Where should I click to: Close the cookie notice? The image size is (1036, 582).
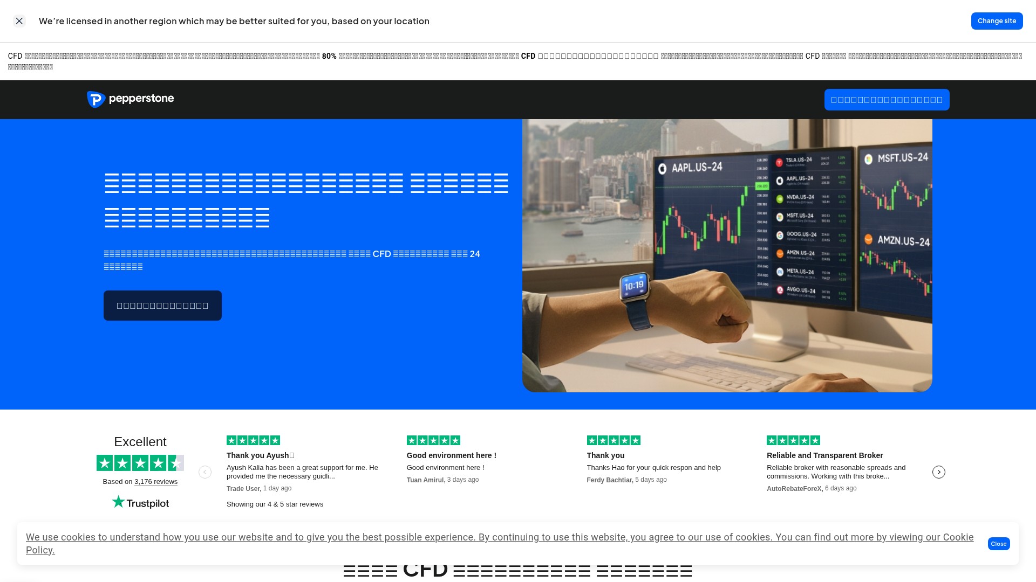pyautogui.click(x=998, y=544)
